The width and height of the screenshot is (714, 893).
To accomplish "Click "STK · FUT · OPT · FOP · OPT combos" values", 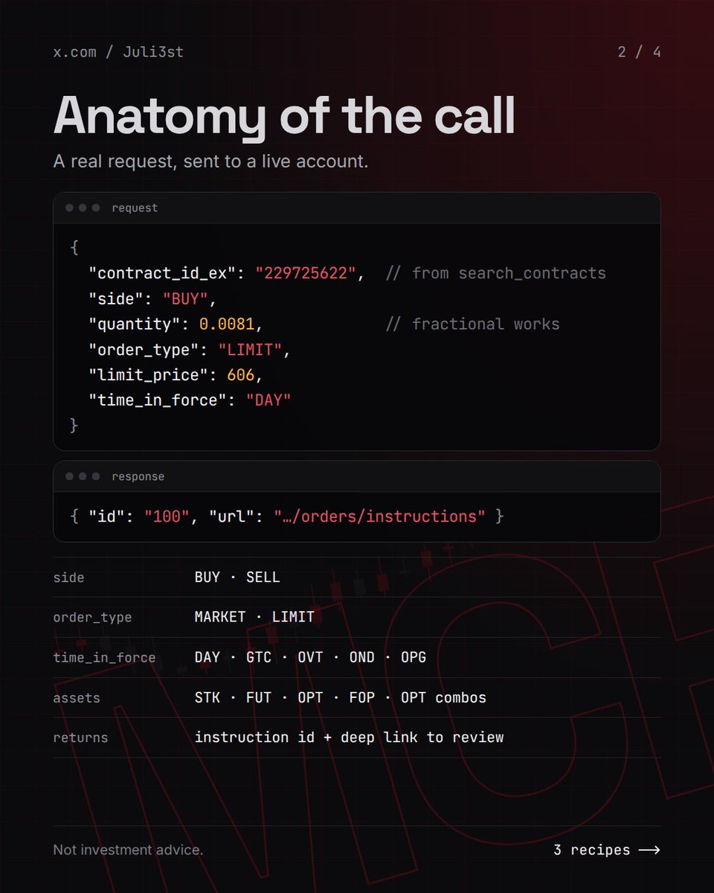I will tap(341, 698).
